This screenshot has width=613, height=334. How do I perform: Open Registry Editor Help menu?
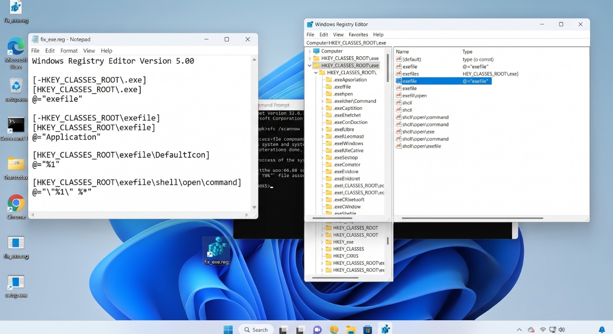coord(378,35)
